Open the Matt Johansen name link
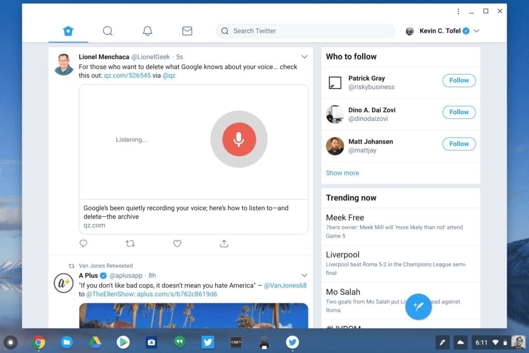 click(370, 142)
